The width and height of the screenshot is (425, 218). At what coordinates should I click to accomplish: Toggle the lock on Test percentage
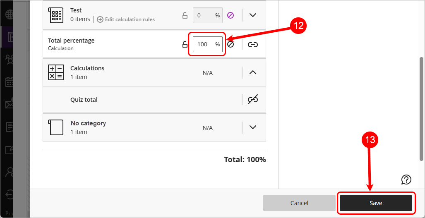pos(185,15)
